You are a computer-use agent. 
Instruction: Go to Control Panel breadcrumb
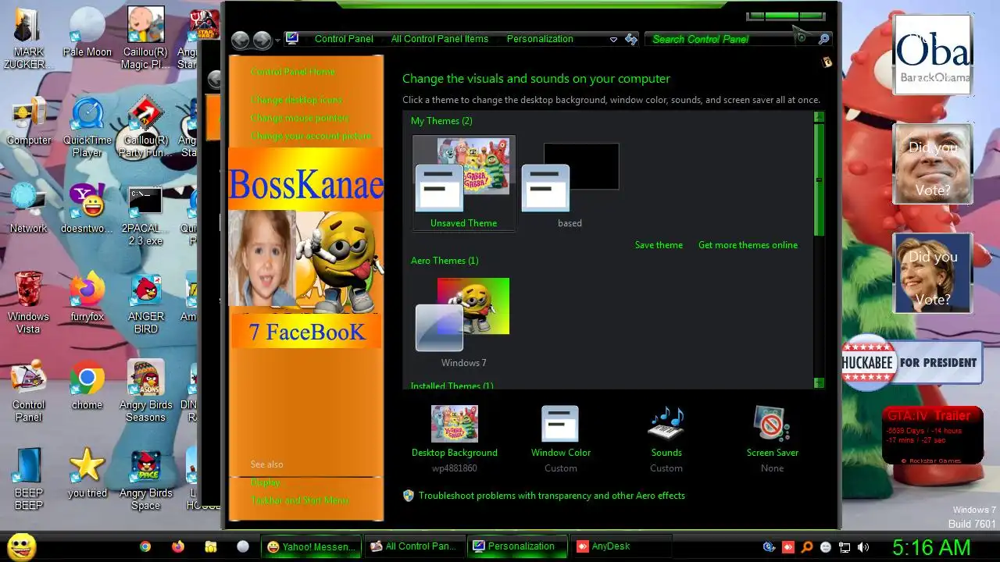coord(344,39)
